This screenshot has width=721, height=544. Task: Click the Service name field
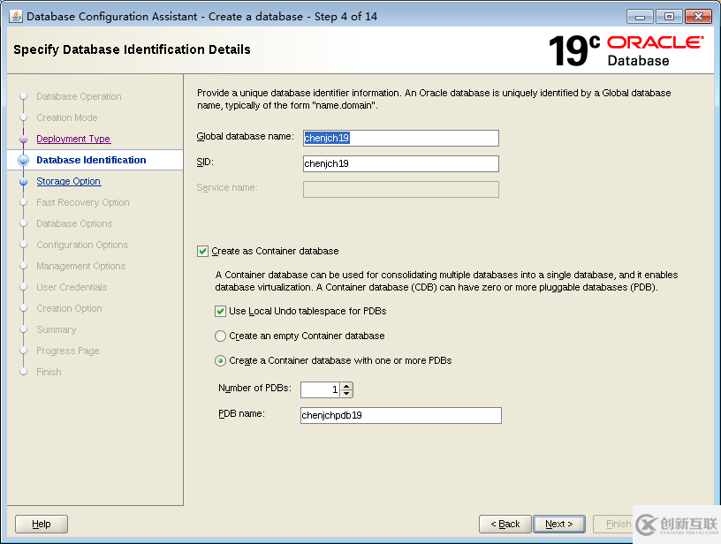coord(400,189)
